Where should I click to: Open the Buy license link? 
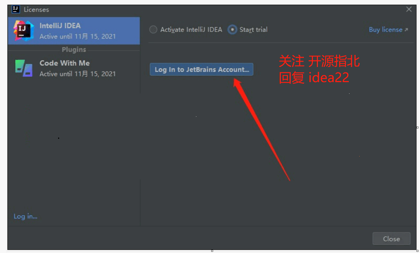[386, 30]
